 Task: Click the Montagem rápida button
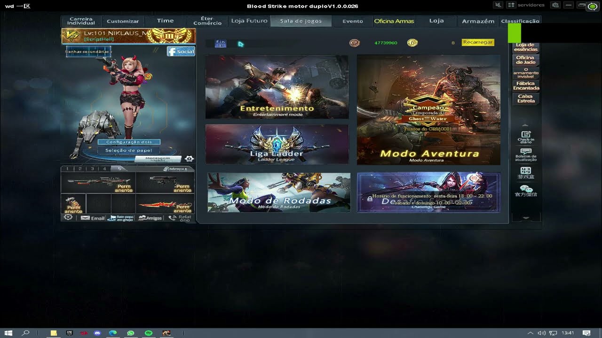(x=158, y=159)
